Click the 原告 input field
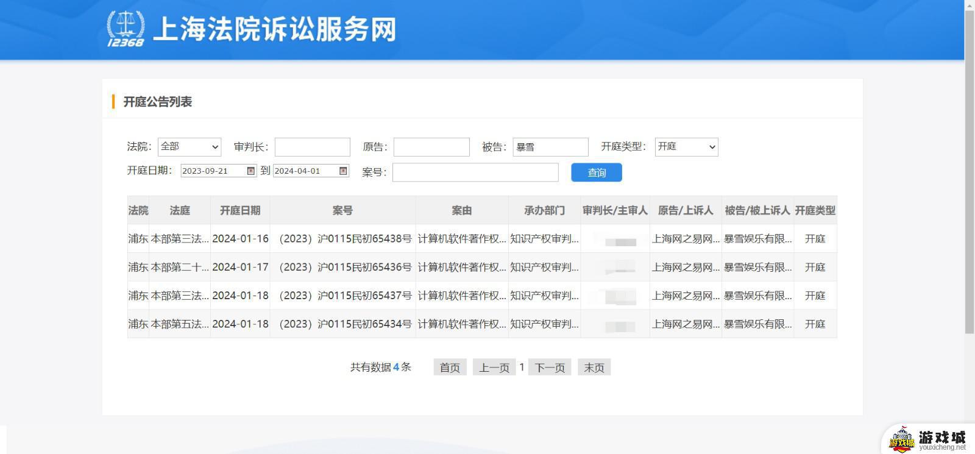The height and width of the screenshot is (454, 975). (431, 147)
